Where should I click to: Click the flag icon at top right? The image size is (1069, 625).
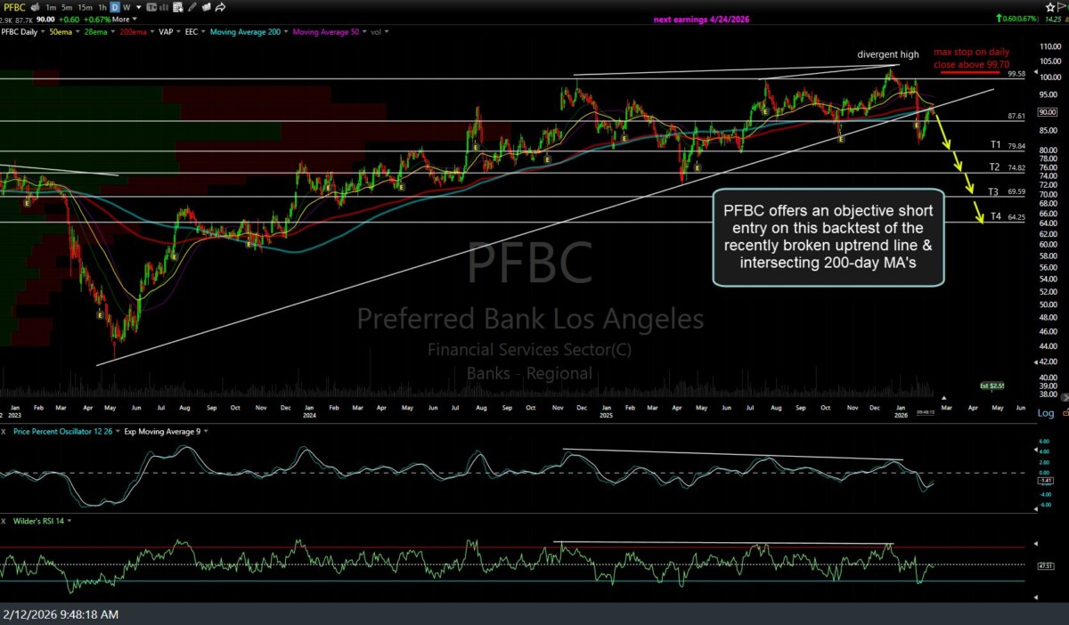[1061, 8]
